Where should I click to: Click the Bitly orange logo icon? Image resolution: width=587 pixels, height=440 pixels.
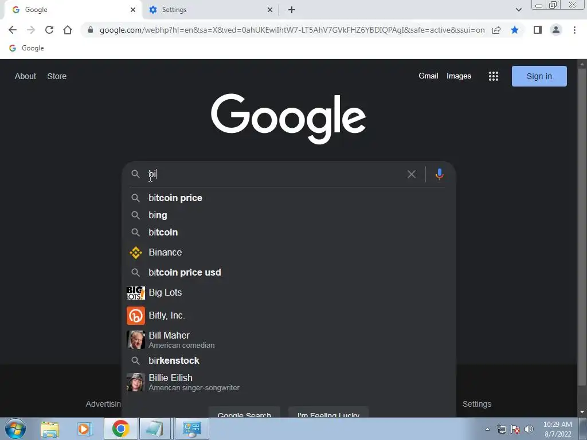[135, 316]
